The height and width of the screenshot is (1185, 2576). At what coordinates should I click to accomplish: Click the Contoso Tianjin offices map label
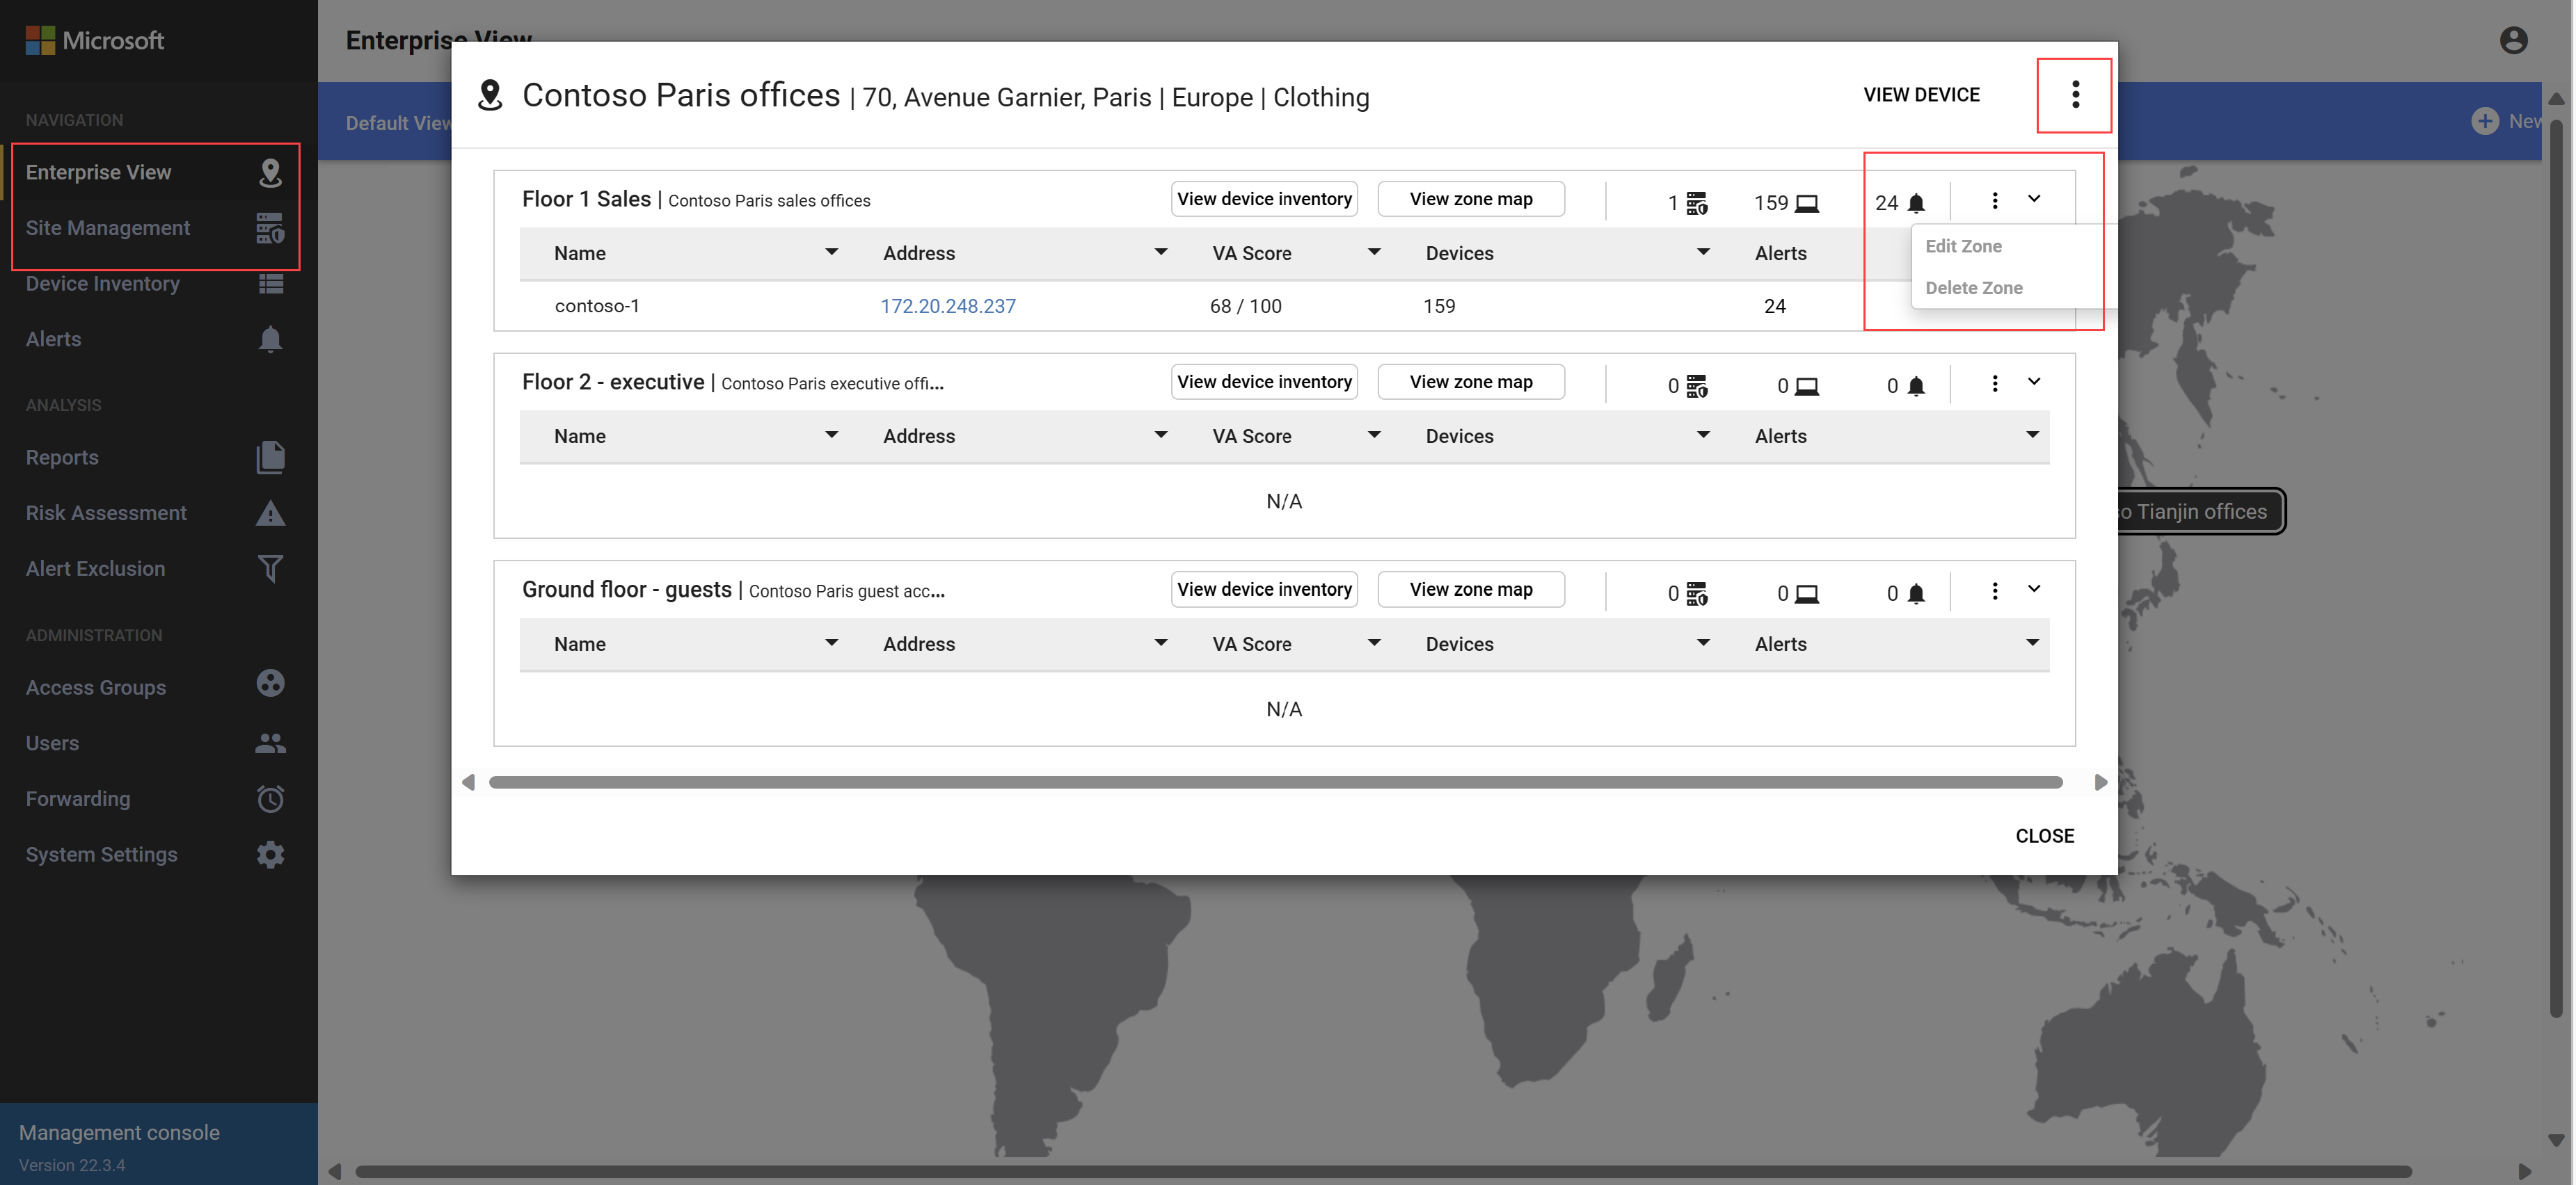(x=2200, y=512)
